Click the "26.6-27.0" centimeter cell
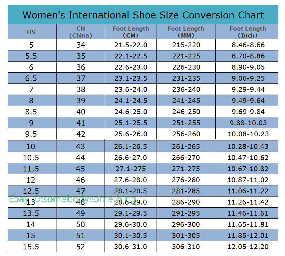Viewport: 285px width, 256px height. 130,158
